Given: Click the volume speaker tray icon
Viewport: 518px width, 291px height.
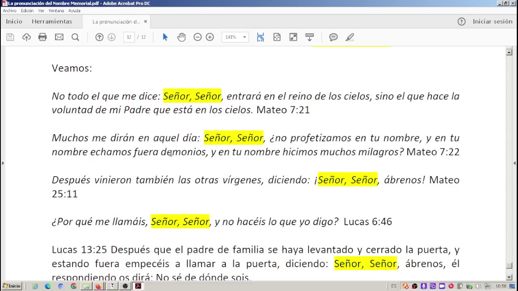Looking at the screenshot, I should (478, 286).
